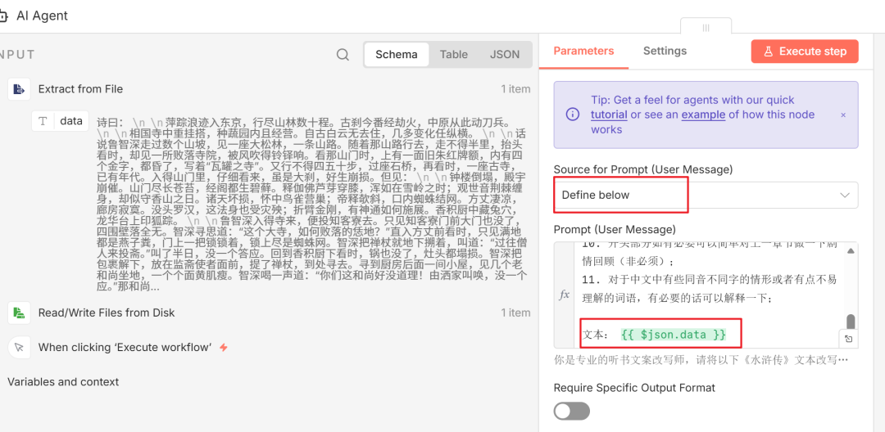Click the lightning bolt trigger icon
The height and width of the screenshot is (432, 885).
click(223, 347)
